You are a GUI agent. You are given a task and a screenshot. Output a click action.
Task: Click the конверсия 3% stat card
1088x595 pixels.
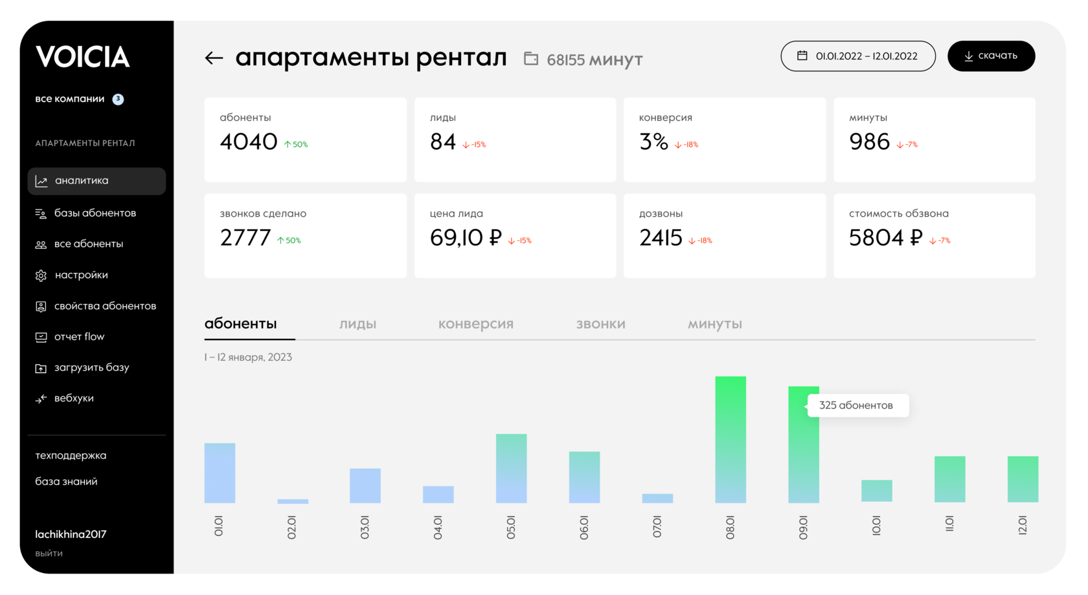(x=725, y=140)
